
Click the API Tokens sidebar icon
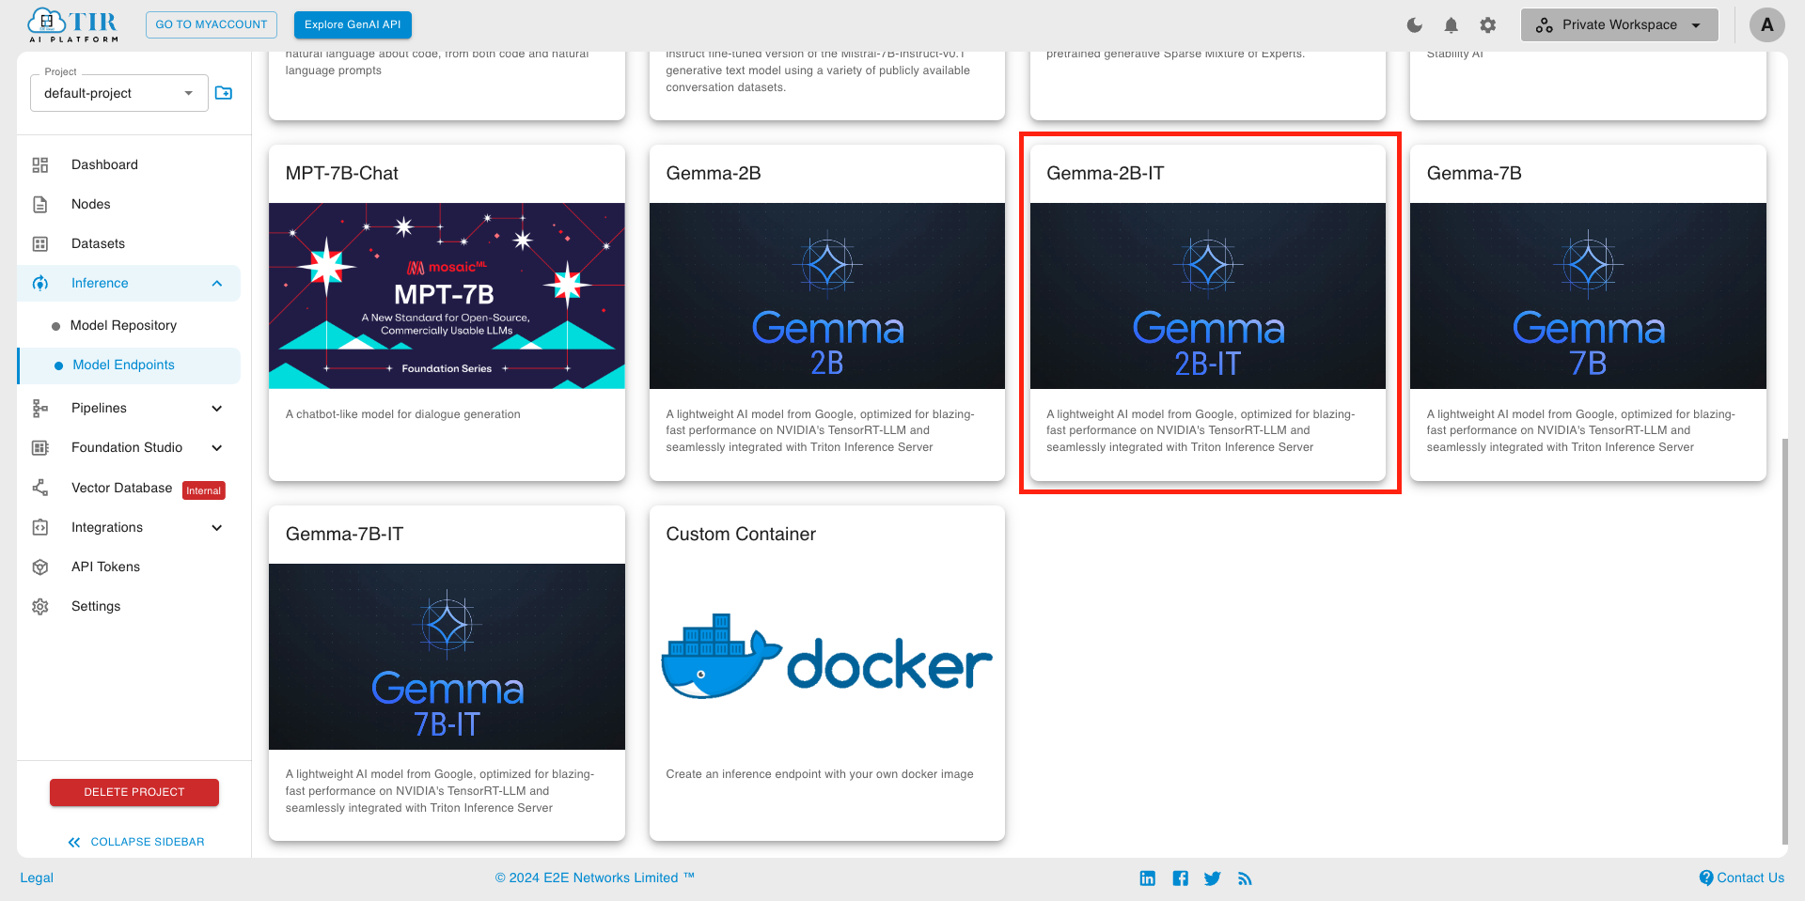tap(40, 567)
